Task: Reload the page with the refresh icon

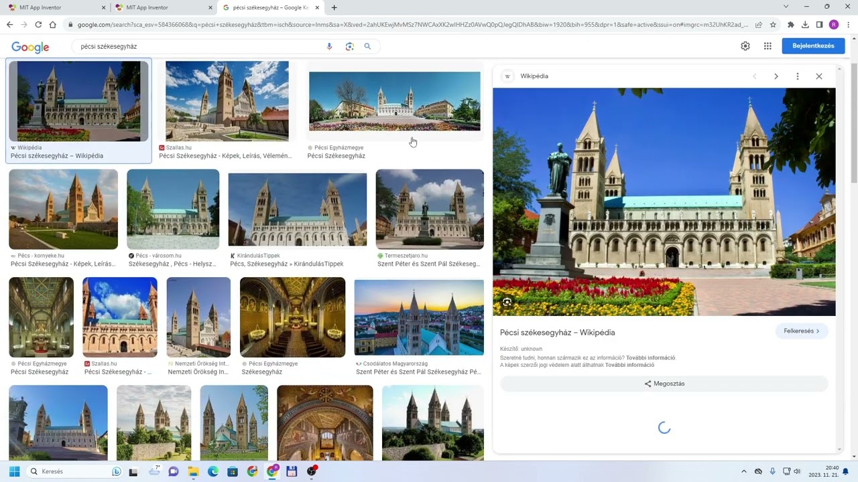Action: tap(38, 25)
